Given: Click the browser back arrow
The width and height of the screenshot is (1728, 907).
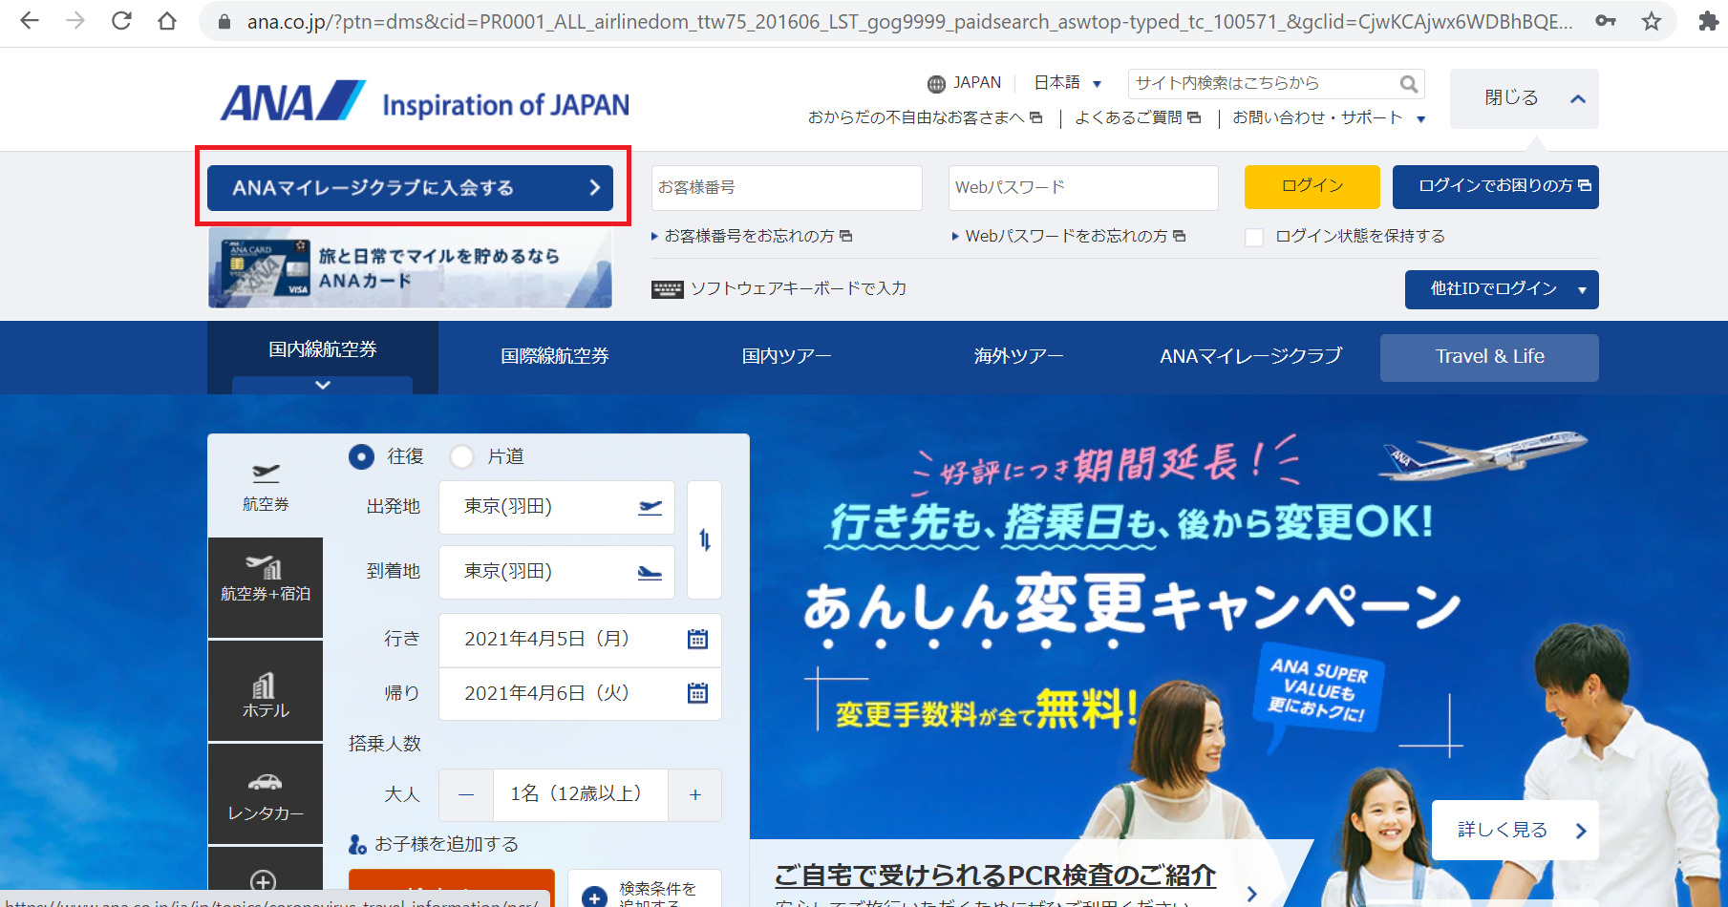Looking at the screenshot, I should (30, 21).
